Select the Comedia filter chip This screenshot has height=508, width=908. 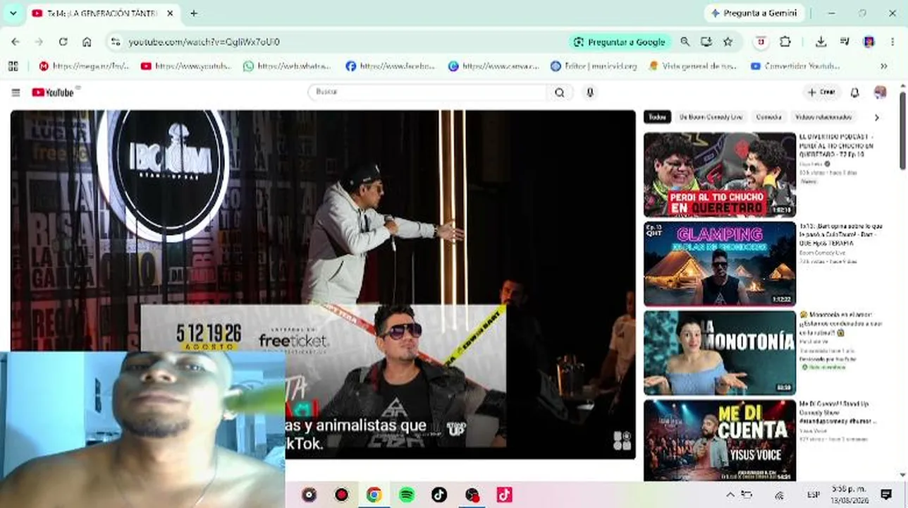768,117
